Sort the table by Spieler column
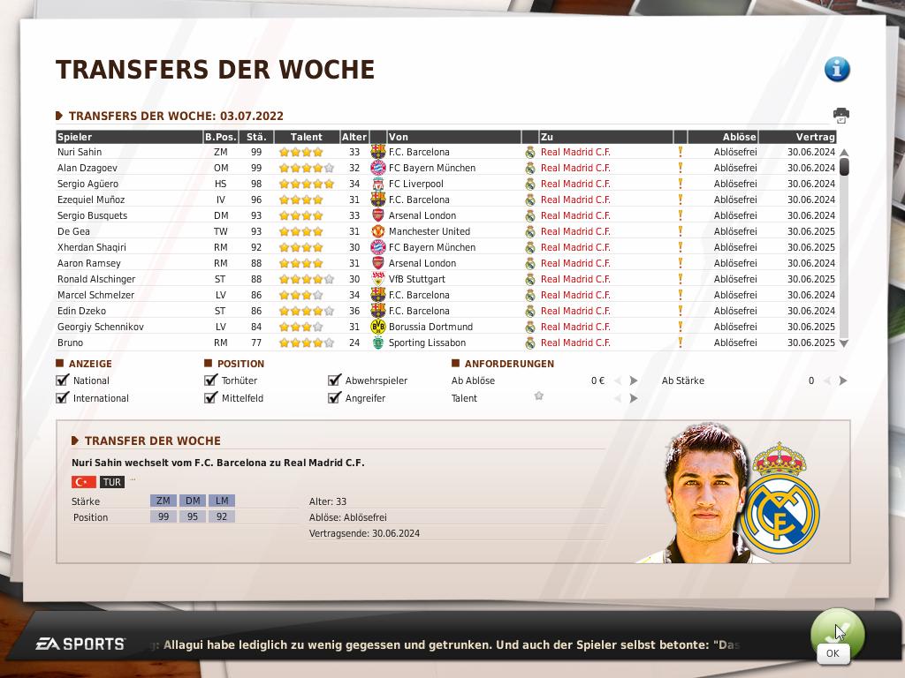Viewport: 905px width, 678px height. [129, 137]
